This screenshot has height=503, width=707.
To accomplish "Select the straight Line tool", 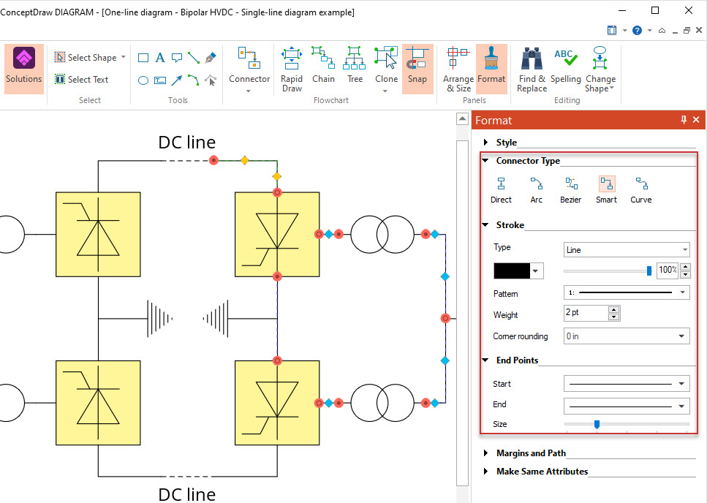I will click(194, 58).
